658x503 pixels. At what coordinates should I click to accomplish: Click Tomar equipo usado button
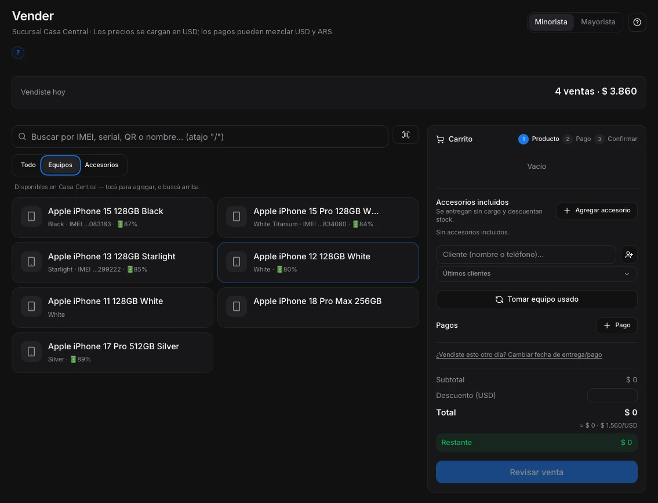click(x=536, y=299)
